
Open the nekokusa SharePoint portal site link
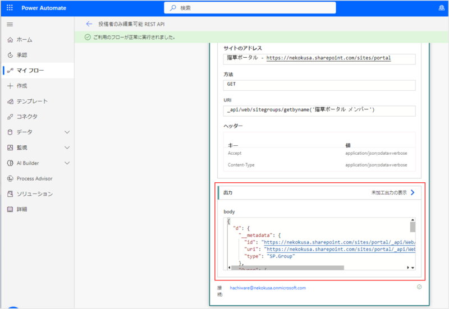coord(328,58)
